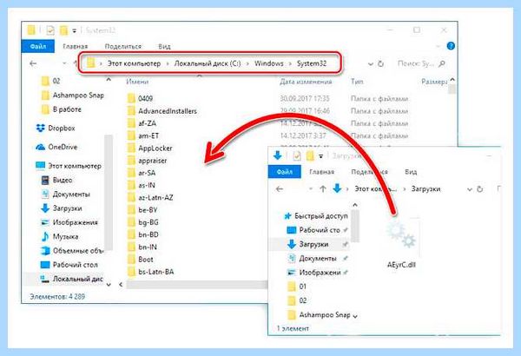This screenshot has width=521, height=356.
Task: Open the Поделиться tab in System32 window
Action: pos(123,47)
